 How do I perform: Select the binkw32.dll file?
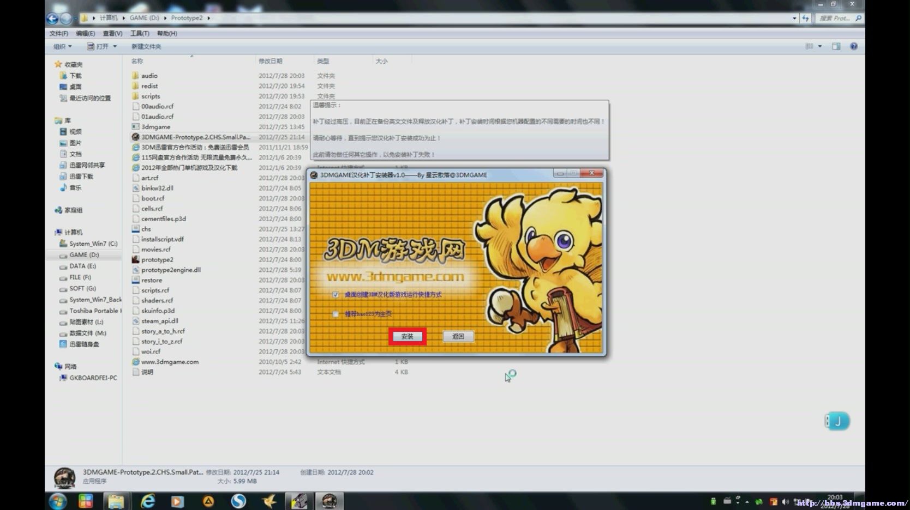click(x=157, y=188)
